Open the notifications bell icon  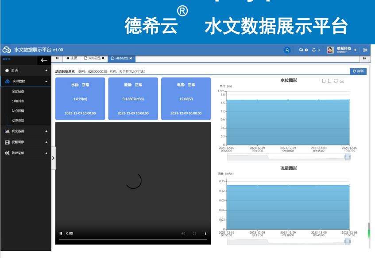[314, 50]
